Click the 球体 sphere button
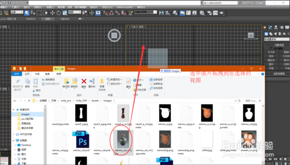Viewport: 290px width, 165px height. (x=271, y=56)
